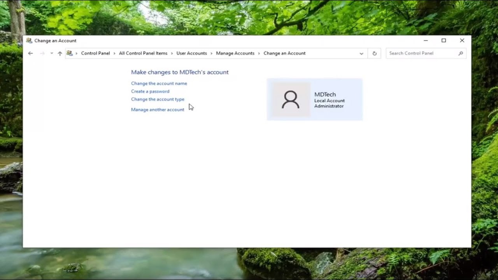Go to User Accounts breadcrumb
498x280 pixels.
point(192,53)
